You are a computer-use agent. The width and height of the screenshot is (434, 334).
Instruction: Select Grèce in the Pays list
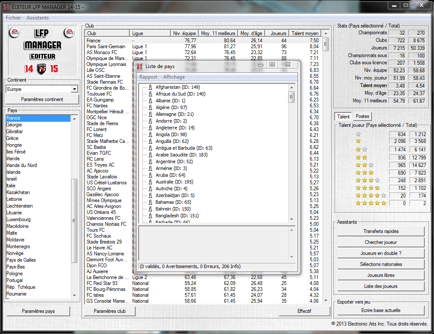point(38,138)
